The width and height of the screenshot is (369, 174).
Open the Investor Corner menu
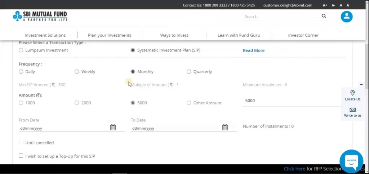tap(303, 35)
